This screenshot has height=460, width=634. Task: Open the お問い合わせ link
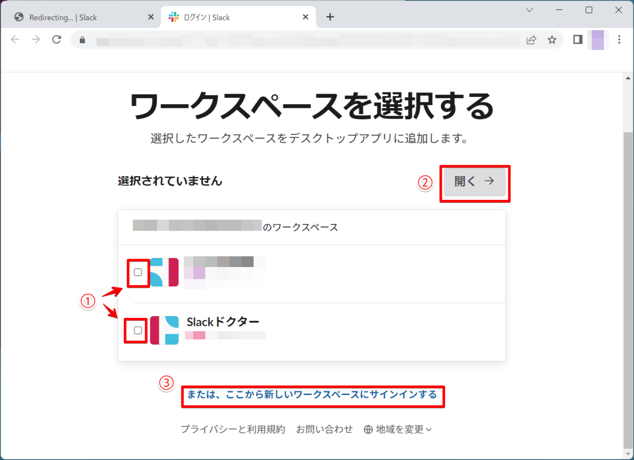324,429
